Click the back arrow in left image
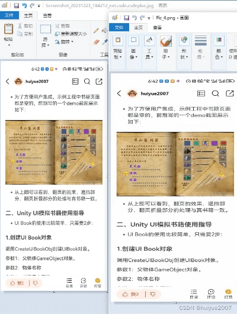 [8, 82]
